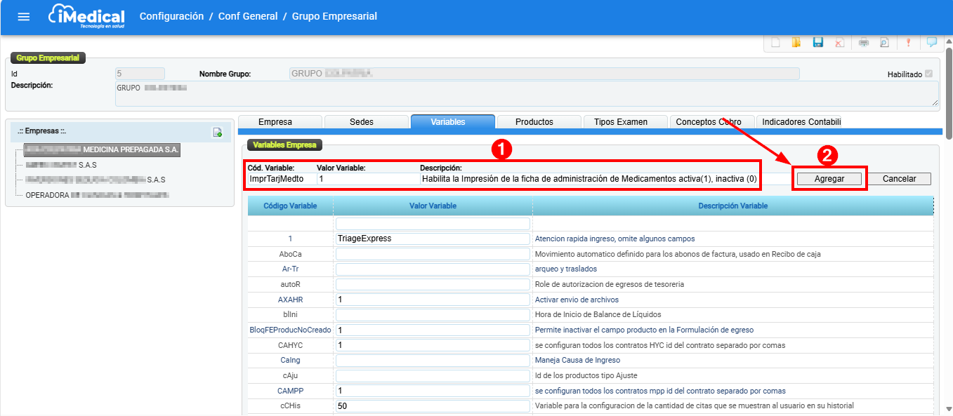Click the printer icon in toolbar

[x=864, y=42]
